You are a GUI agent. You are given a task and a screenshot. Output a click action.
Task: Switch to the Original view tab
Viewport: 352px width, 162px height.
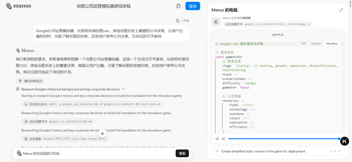(316, 44)
